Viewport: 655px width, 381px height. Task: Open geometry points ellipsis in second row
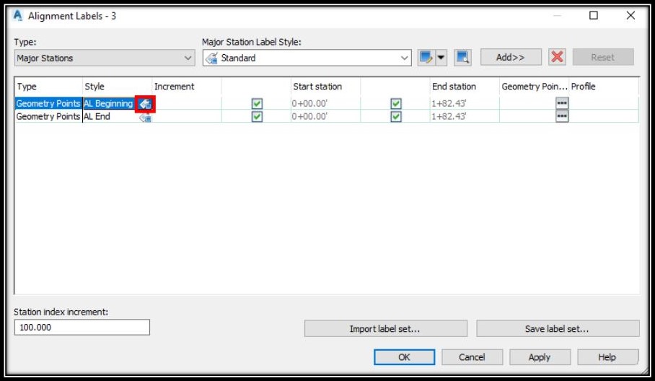(x=562, y=115)
